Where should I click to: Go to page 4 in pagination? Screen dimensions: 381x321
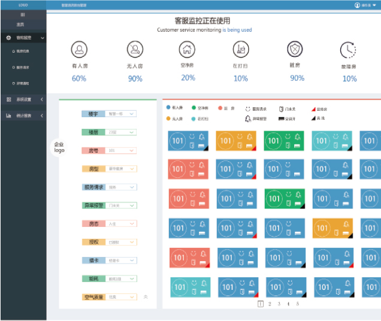[288, 304]
